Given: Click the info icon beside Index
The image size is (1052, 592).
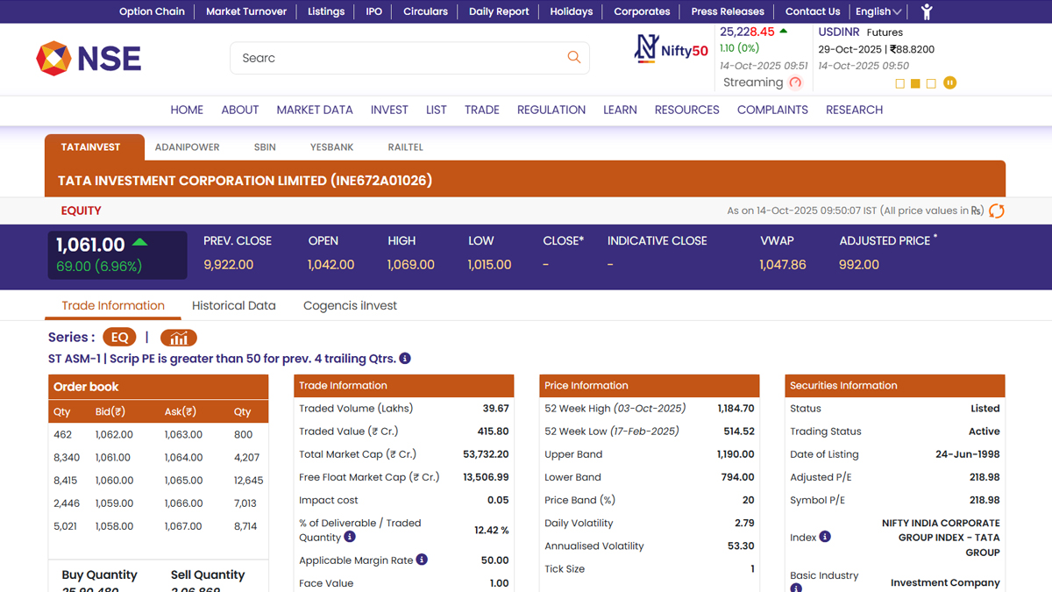Looking at the screenshot, I should pyautogui.click(x=825, y=537).
